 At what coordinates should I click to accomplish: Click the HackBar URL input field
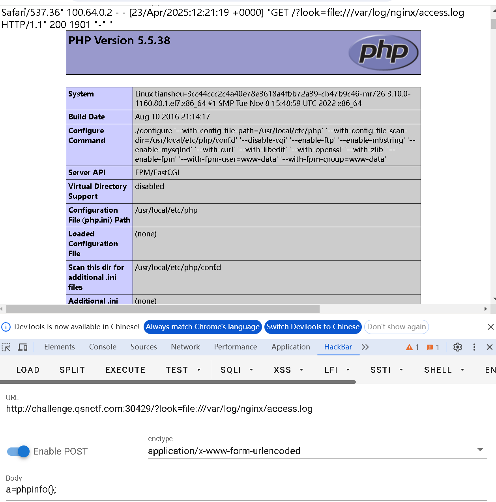coord(247,409)
